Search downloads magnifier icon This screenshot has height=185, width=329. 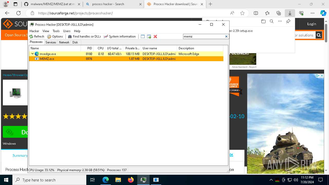click(x=271, y=22)
